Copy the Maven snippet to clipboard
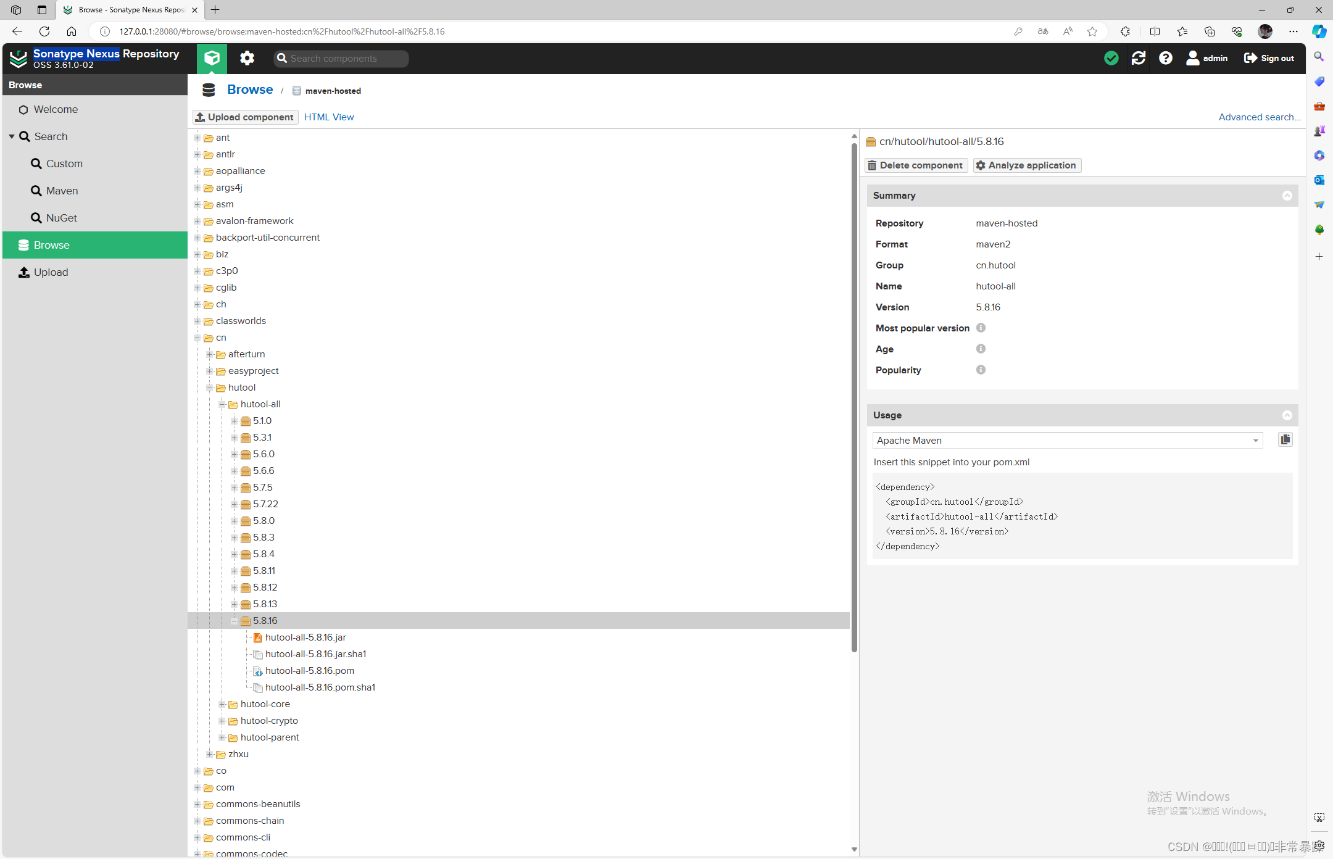 point(1285,439)
